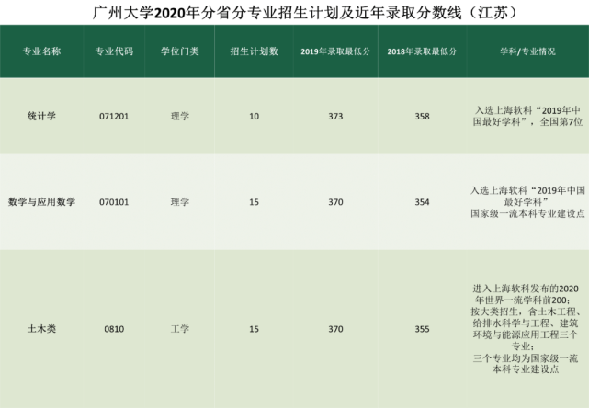Click the 354 score cell
This screenshot has height=408, width=589.
point(422,202)
